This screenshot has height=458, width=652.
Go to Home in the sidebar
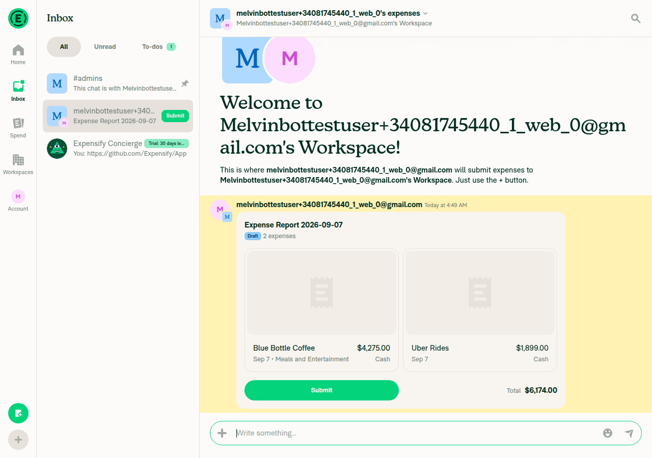(18, 55)
